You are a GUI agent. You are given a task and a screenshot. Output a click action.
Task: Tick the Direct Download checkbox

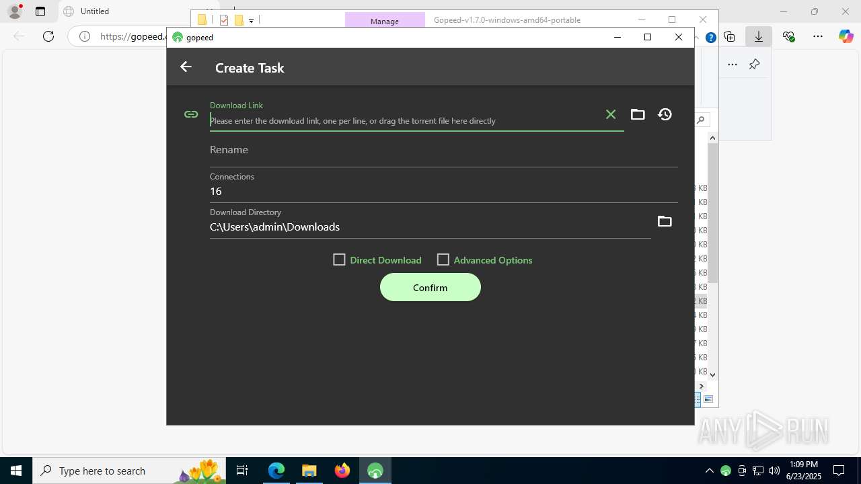tap(339, 259)
